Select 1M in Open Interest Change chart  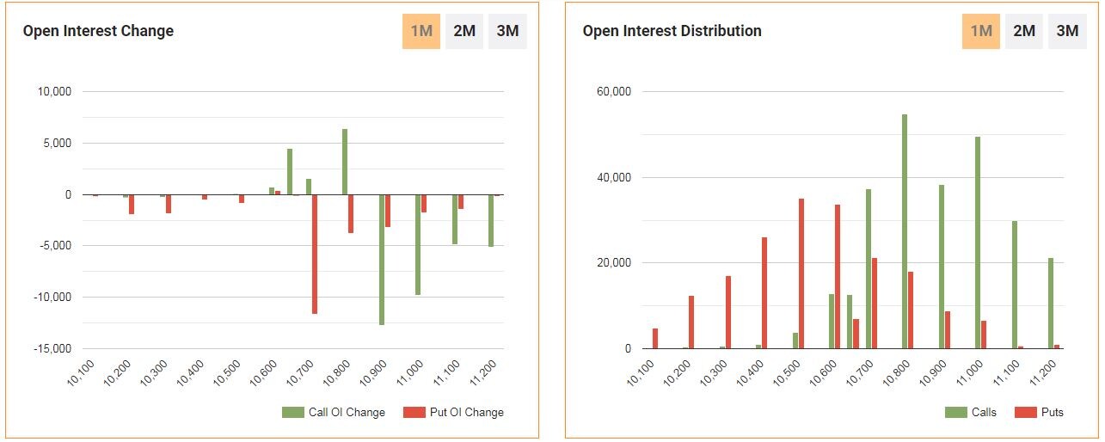click(421, 31)
